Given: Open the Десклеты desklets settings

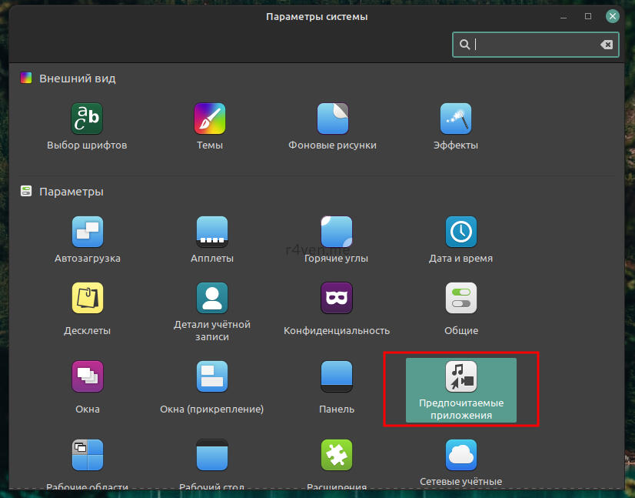Looking at the screenshot, I should (87, 299).
